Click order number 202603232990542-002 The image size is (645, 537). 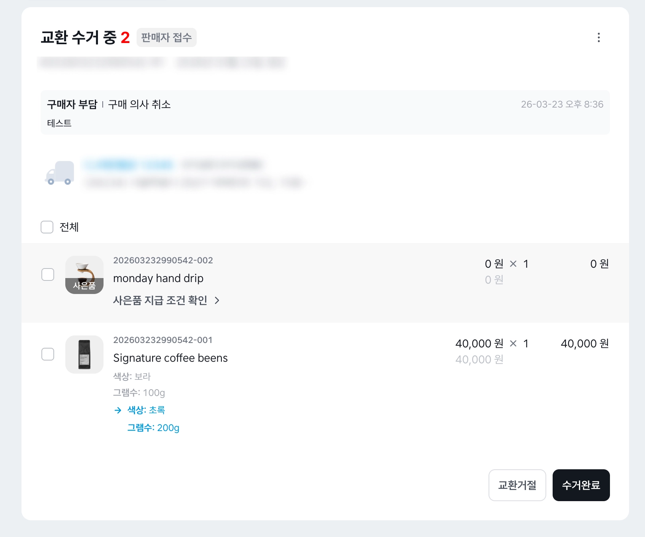163,261
